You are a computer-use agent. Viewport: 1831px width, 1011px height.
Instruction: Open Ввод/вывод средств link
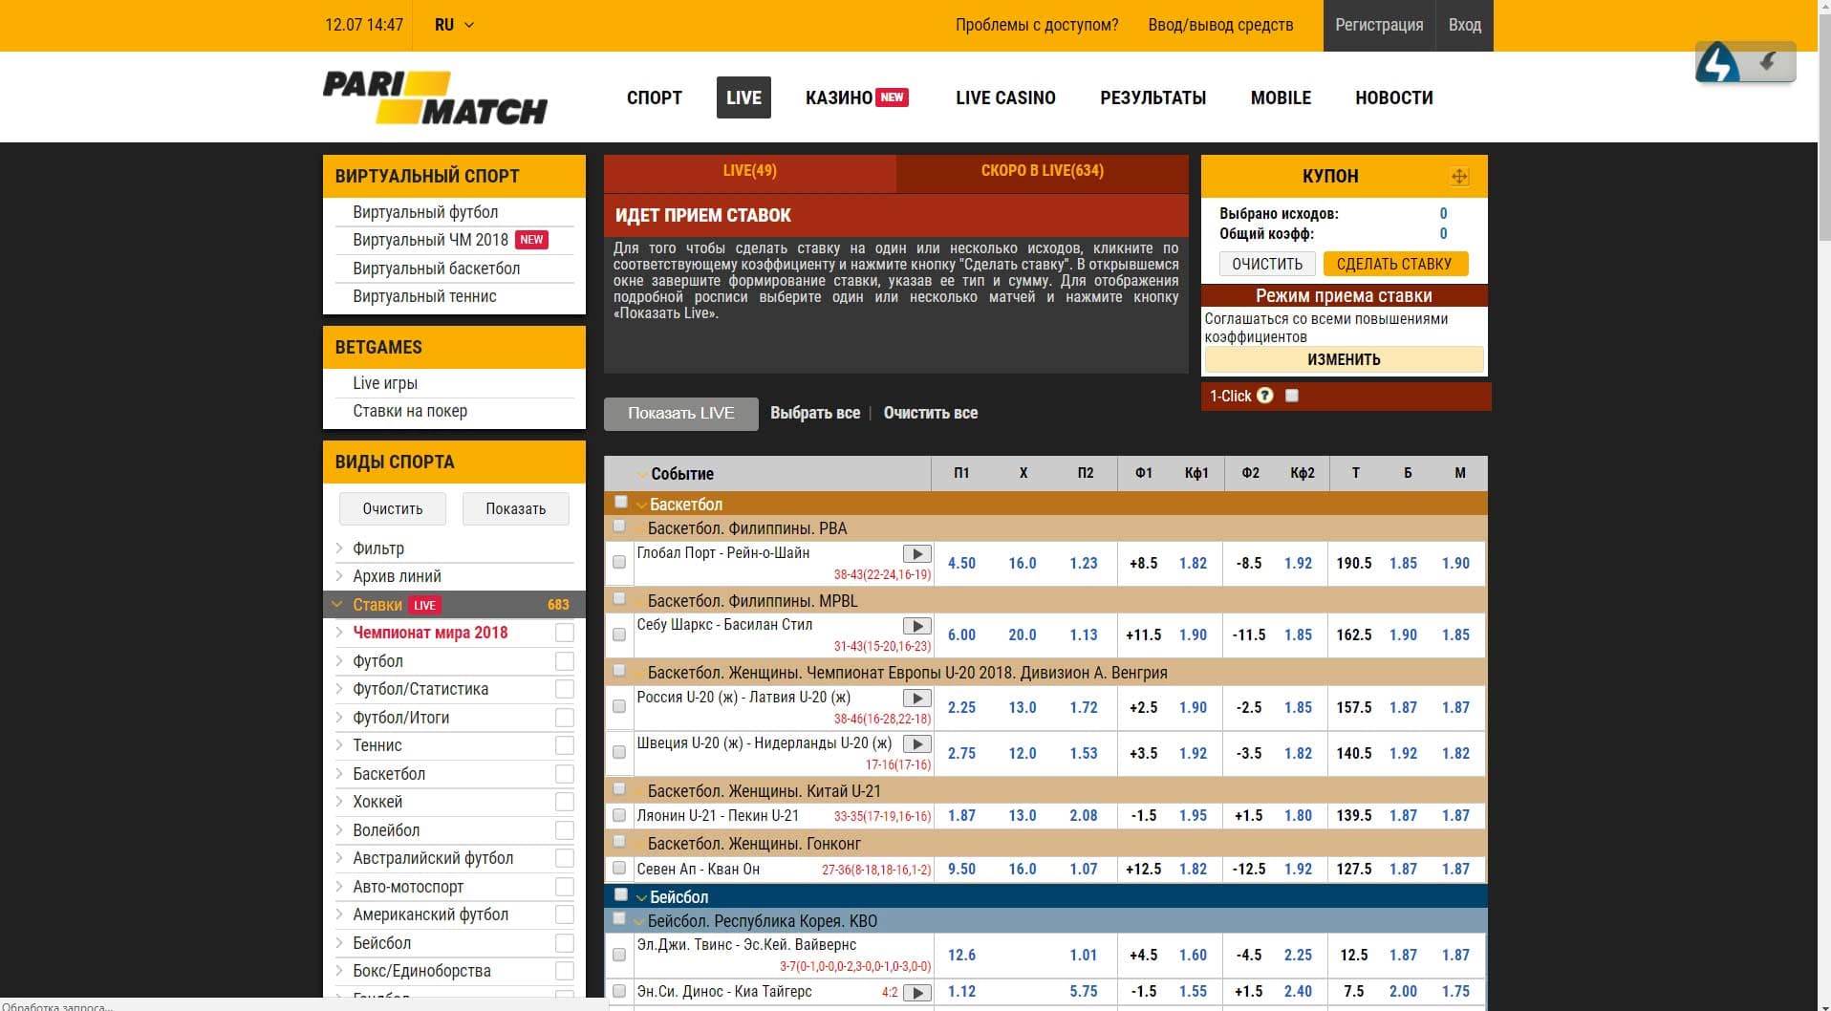1220,25
